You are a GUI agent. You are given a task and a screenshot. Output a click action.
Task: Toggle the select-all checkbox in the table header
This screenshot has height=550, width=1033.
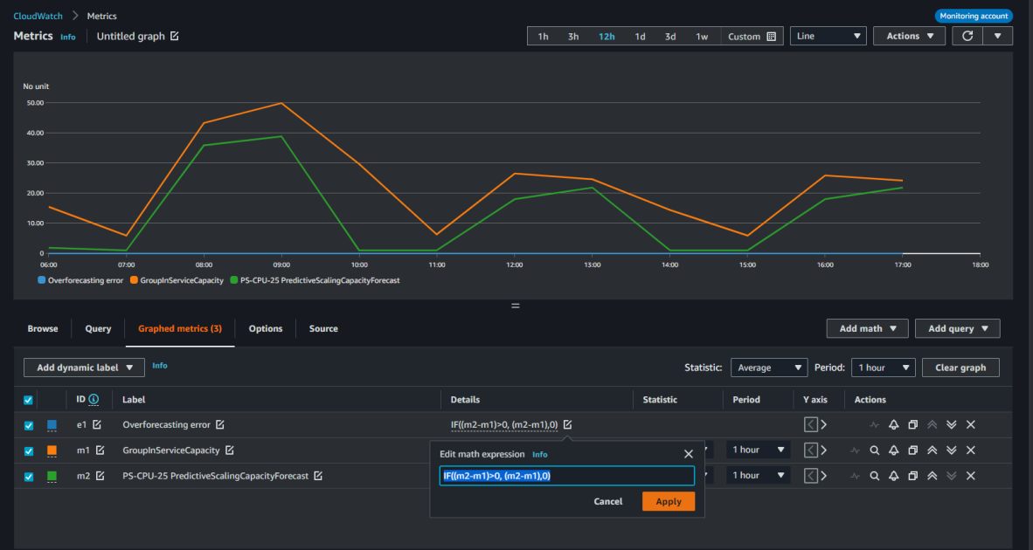(x=28, y=399)
